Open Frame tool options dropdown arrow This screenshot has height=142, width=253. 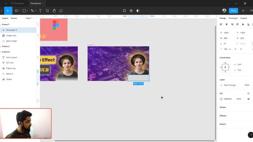(x=19, y=11)
